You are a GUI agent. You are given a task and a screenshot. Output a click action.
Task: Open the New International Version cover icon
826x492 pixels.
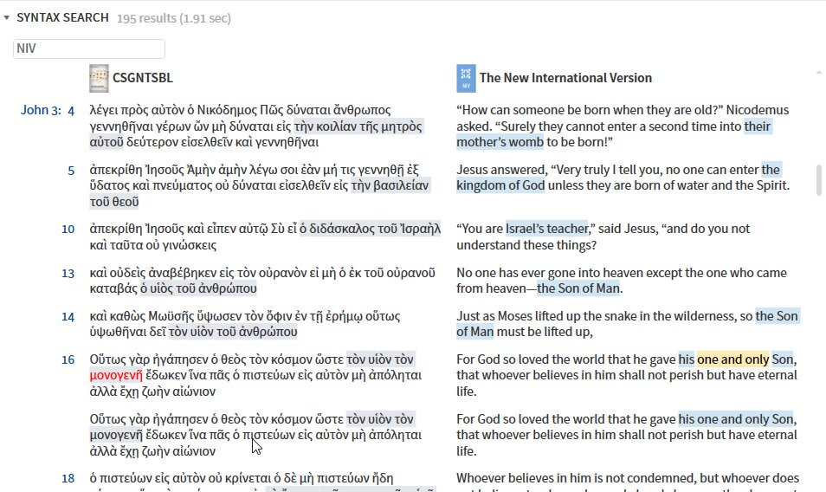tap(466, 78)
